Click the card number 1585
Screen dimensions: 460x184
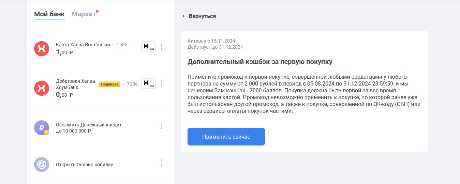tap(122, 45)
